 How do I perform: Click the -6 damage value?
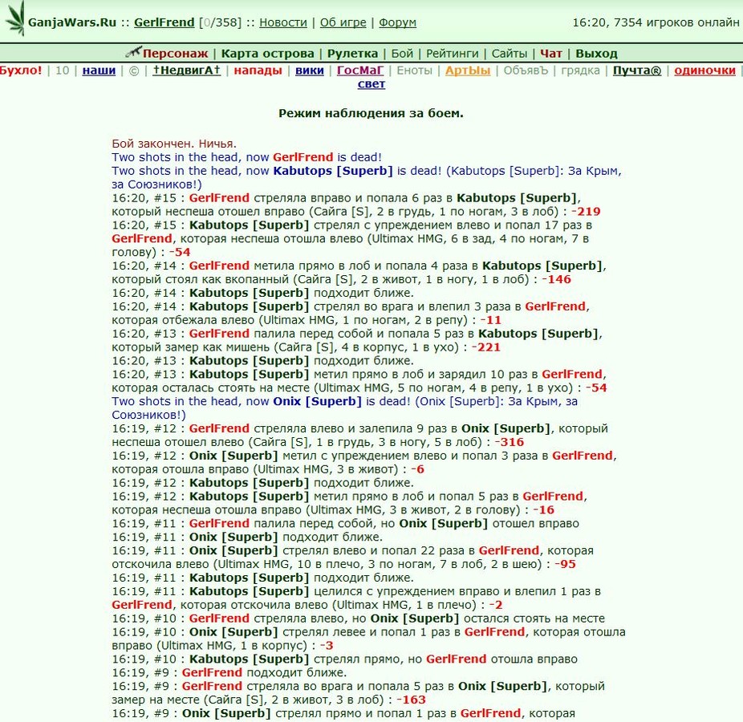pyautogui.click(x=417, y=469)
